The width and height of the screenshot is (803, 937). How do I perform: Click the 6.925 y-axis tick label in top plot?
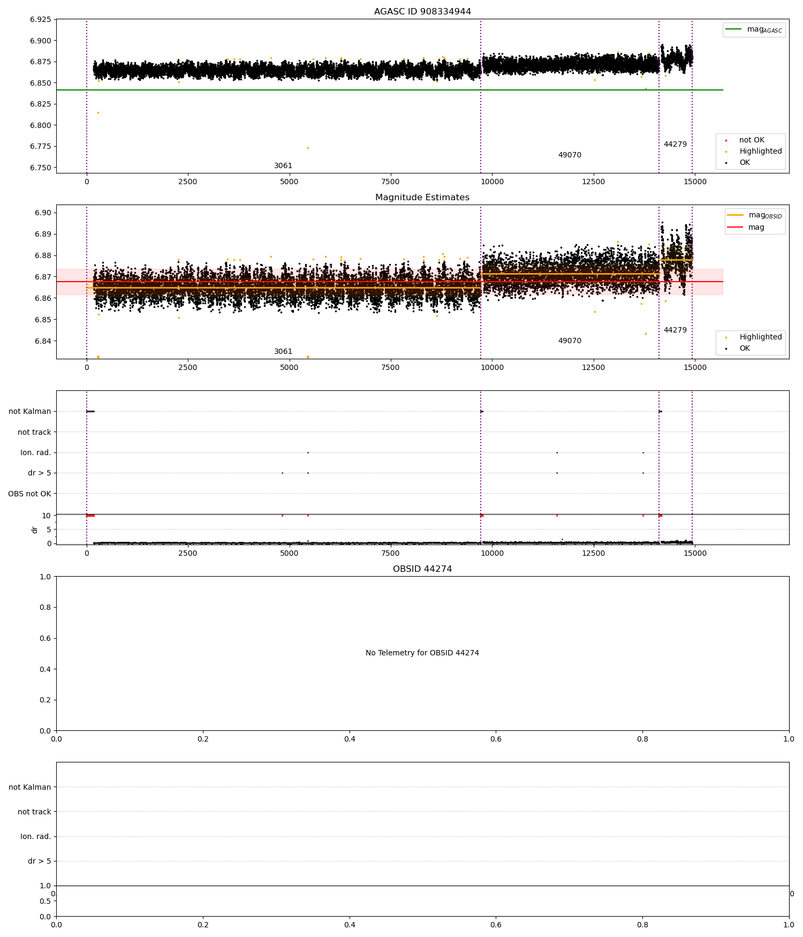tap(41, 19)
